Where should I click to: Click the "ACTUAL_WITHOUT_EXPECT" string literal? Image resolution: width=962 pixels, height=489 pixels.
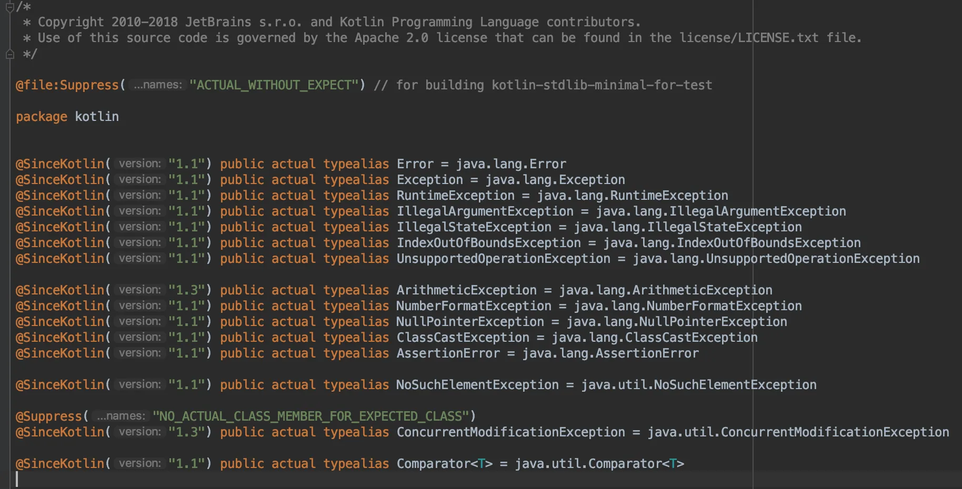274,85
